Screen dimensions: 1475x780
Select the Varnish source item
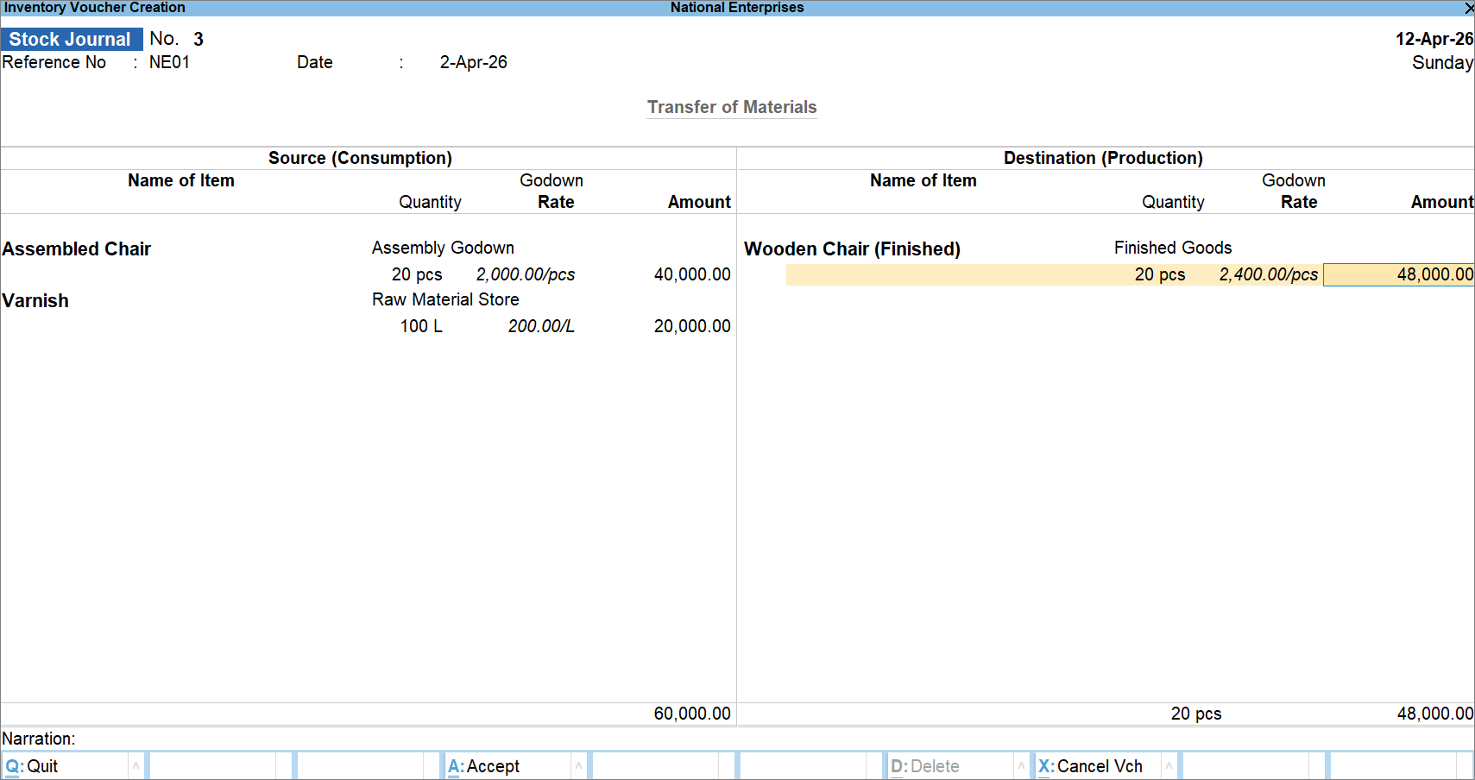pyautogui.click(x=35, y=300)
